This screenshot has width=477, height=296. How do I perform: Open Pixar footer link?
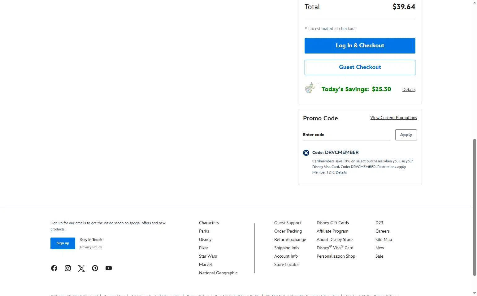(x=204, y=248)
